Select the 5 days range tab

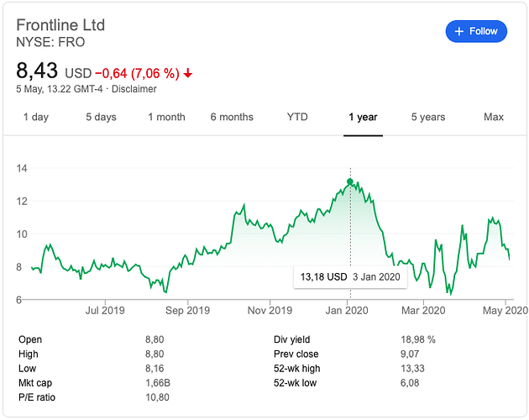point(101,117)
